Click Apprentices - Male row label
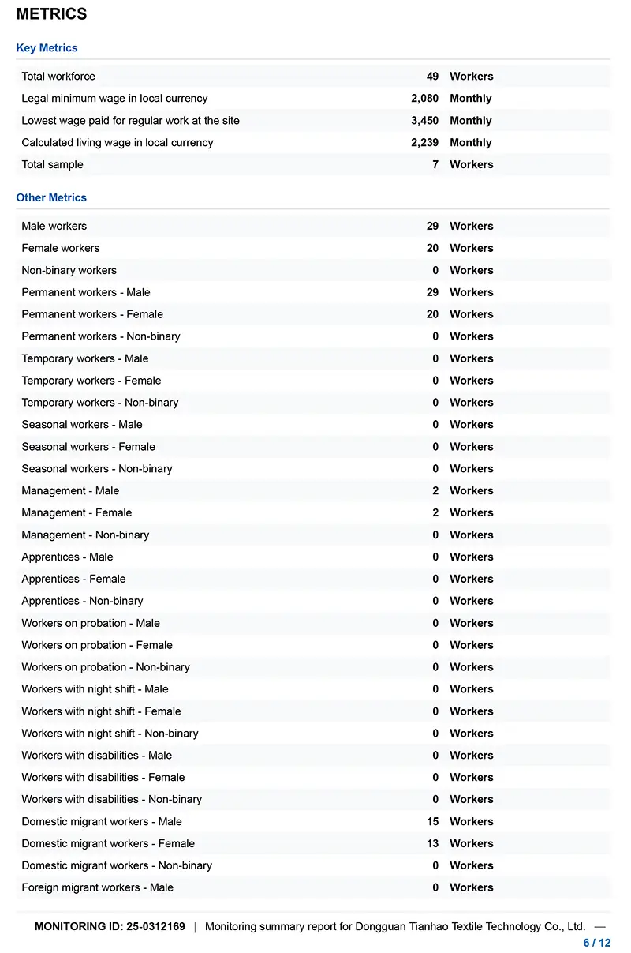The width and height of the screenshot is (631, 953). (67, 557)
